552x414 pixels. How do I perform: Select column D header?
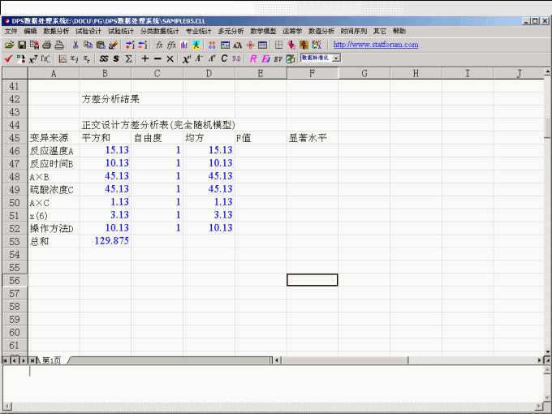pos(209,74)
